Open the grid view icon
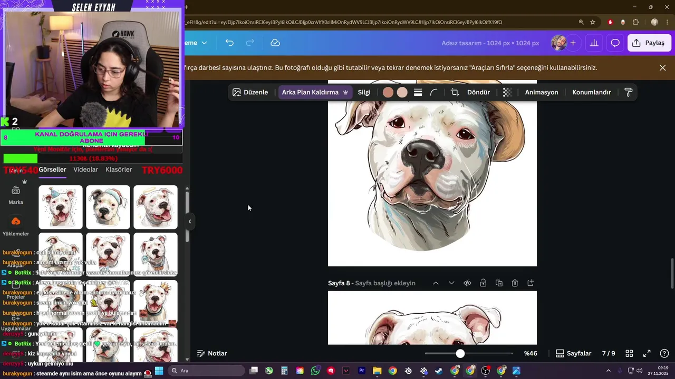Screen dimensions: 675x379 click(x=629, y=353)
